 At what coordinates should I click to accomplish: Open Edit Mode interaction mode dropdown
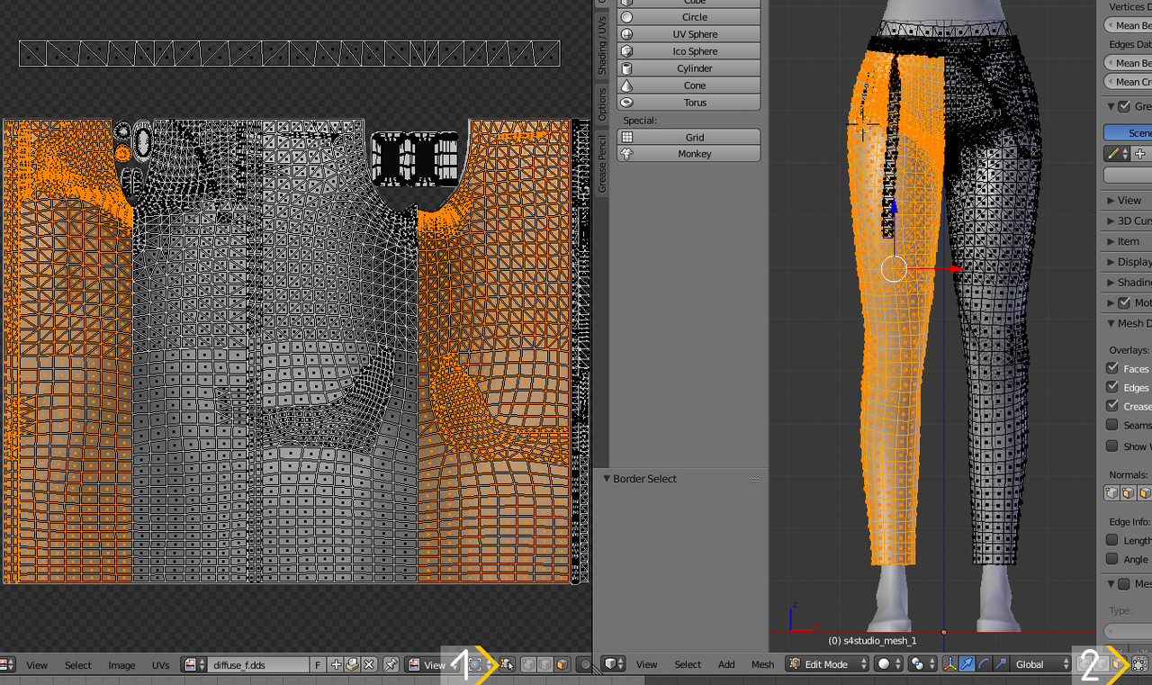827,664
